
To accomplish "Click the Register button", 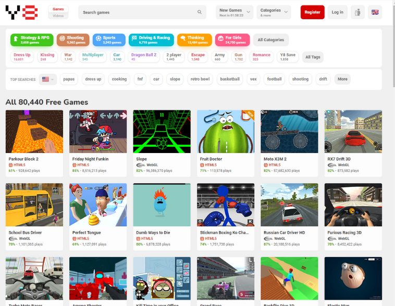I will point(312,12).
